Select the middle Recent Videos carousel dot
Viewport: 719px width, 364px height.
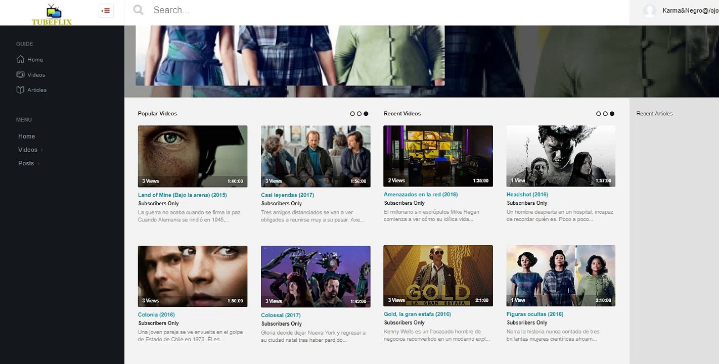605,114
